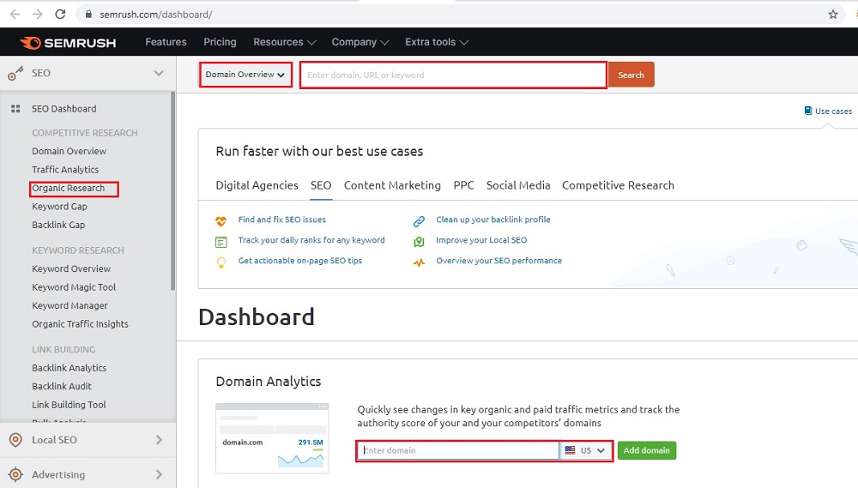Viewport: 858px width, 488px height.
Task: Click the Local SEO pin icon
Action: (x=15, y=440)
